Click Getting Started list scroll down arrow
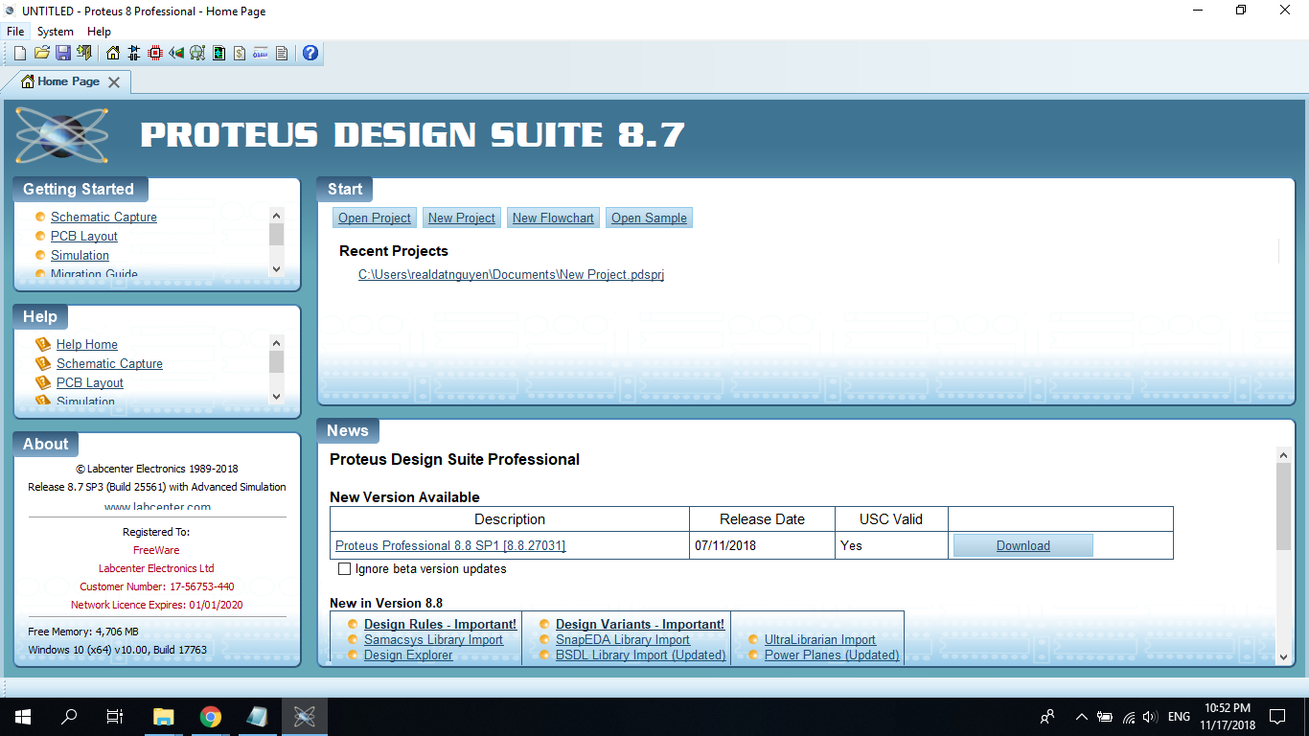 (x=277, y=269)
